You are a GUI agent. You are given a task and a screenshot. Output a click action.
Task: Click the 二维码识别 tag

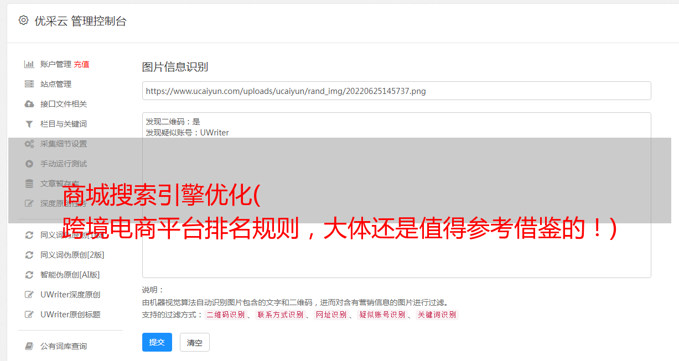click(x=226, y=315)
